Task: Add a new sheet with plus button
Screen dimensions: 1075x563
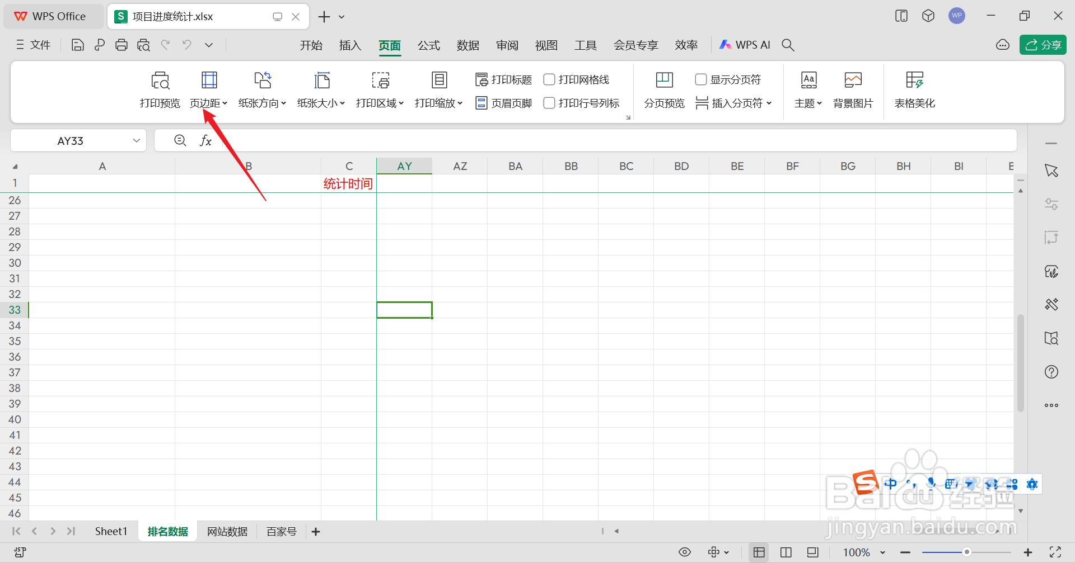Action: click(316, 532)
